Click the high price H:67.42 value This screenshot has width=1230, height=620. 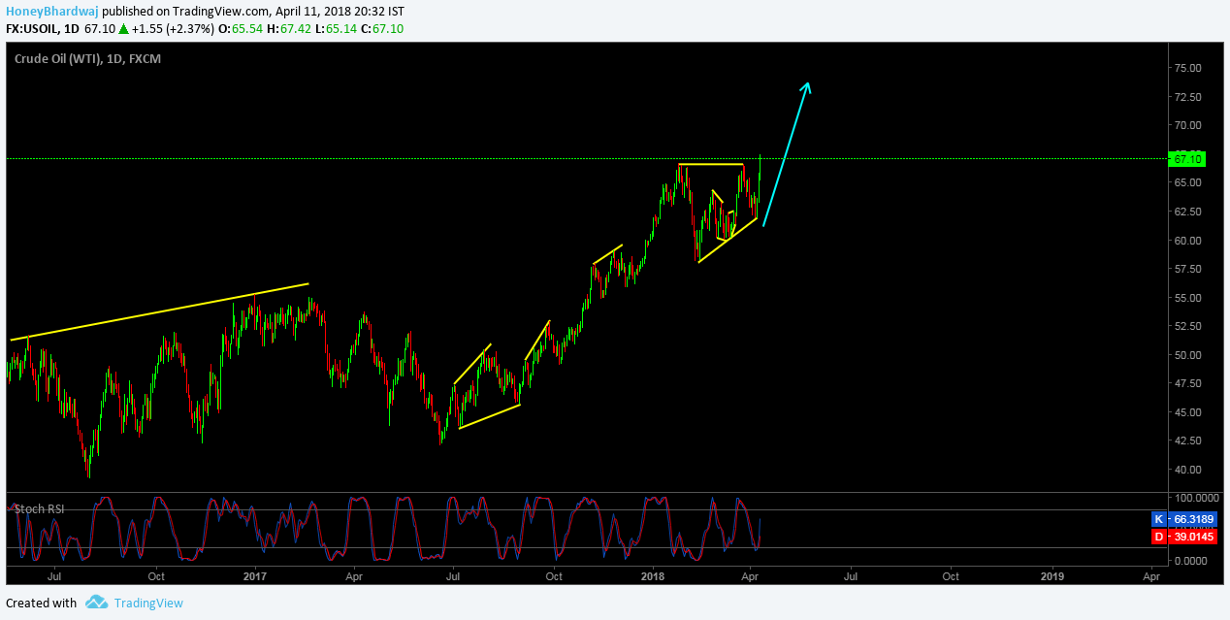click(x=287, y=29)
